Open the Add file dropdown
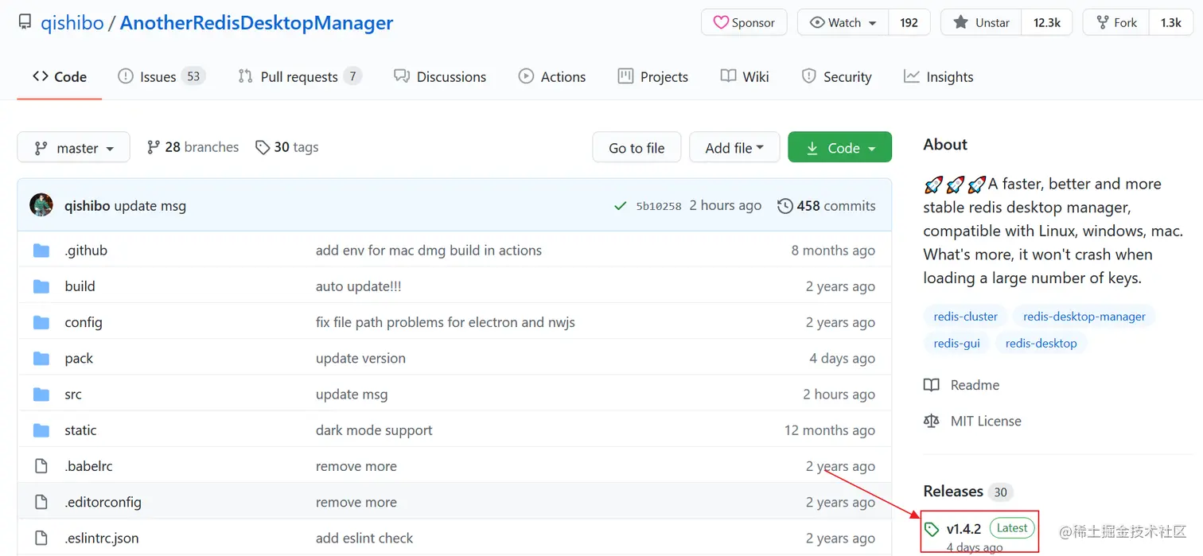Image resolution: width=1203 pixels, height=556 pixels. 734,147
